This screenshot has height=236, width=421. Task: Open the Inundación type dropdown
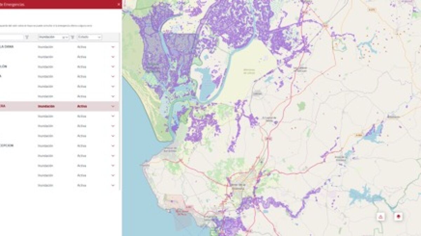tap(67, 37)
